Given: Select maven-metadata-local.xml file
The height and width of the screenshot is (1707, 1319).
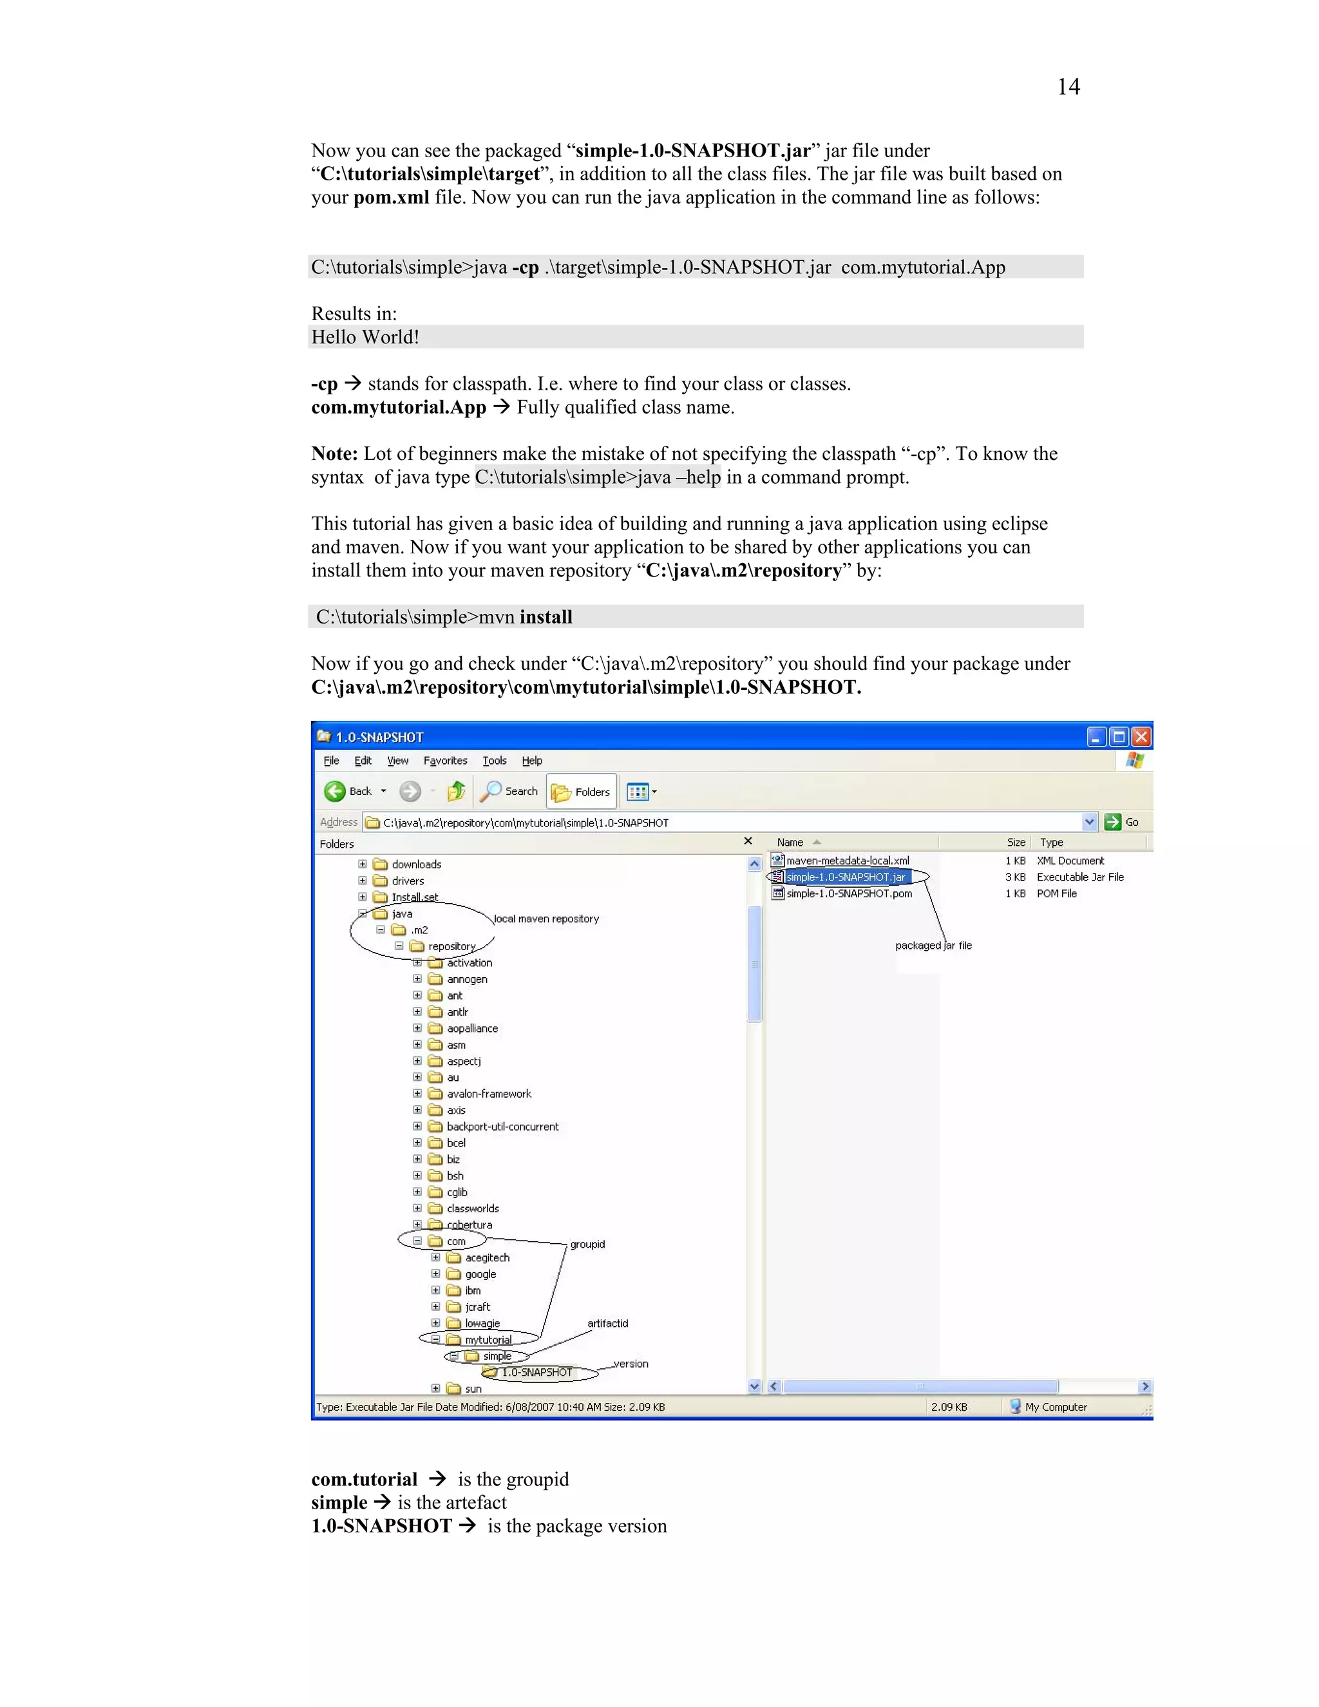Looking at the screenshot, I should pos(848,861).
